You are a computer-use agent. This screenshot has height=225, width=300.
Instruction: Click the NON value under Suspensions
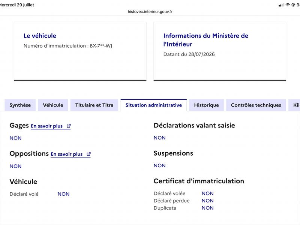[160, 165]
